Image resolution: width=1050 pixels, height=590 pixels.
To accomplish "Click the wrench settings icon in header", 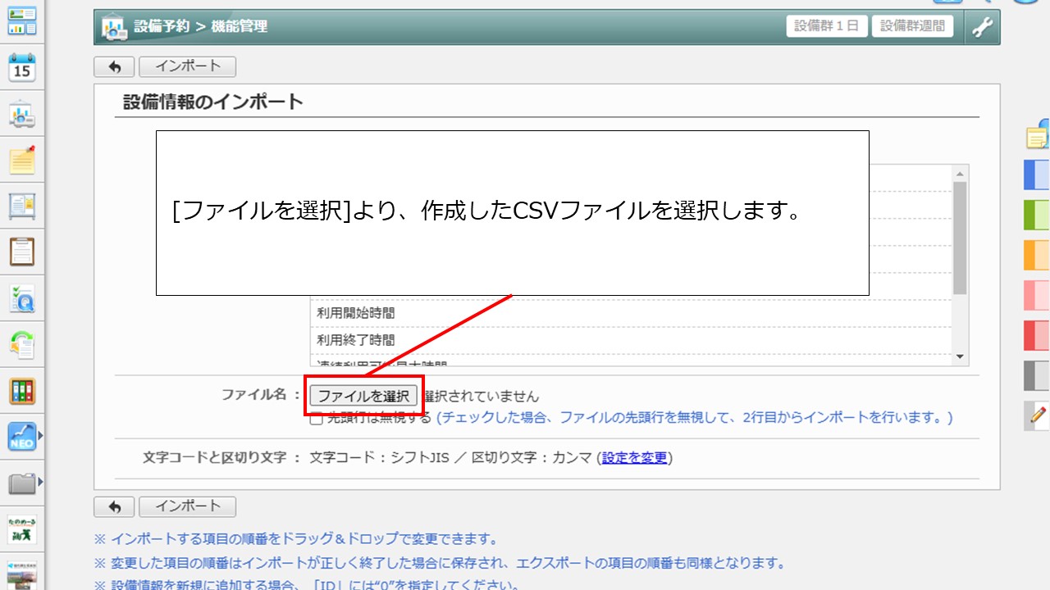I will click(982, 26).
